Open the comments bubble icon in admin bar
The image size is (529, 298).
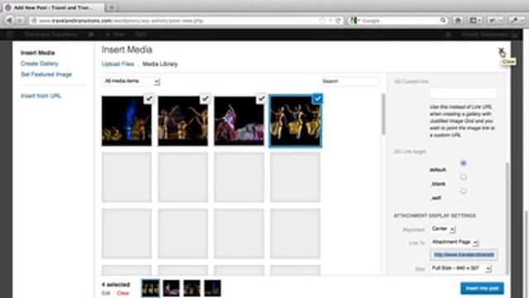click(91, 35)
